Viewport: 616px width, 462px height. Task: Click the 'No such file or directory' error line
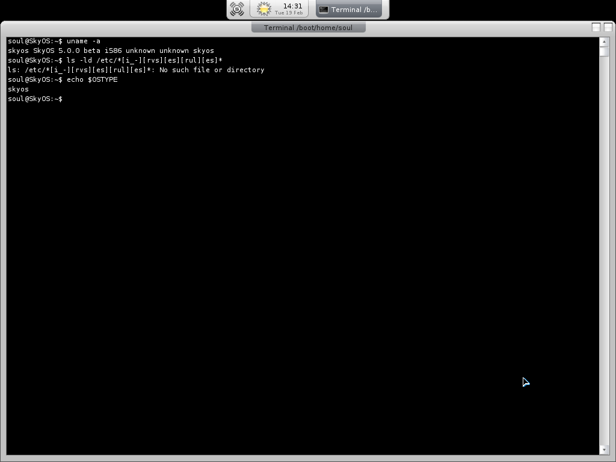pos(136,70)
